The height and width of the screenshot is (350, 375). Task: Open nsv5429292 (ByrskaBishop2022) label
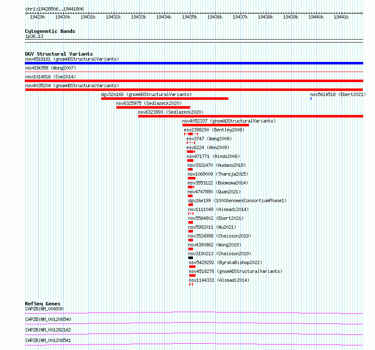(x=225, y=262)
